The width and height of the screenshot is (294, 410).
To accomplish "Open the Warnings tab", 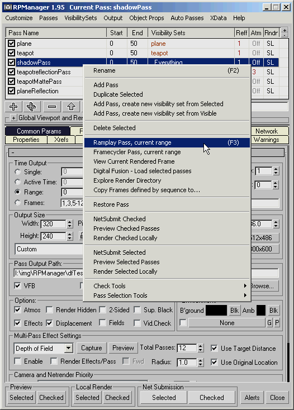I will pos(269,140).
